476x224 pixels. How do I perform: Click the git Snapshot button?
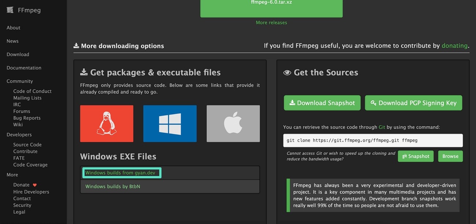416,156
